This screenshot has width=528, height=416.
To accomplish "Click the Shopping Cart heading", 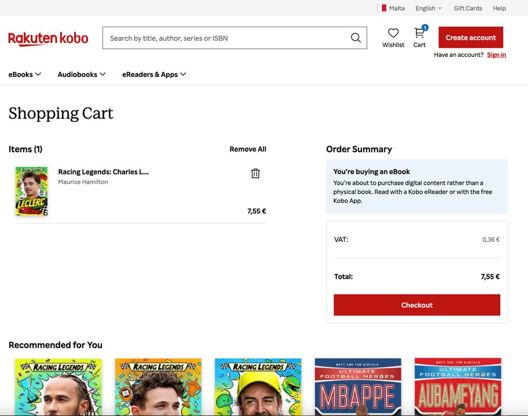I will 61,113.
